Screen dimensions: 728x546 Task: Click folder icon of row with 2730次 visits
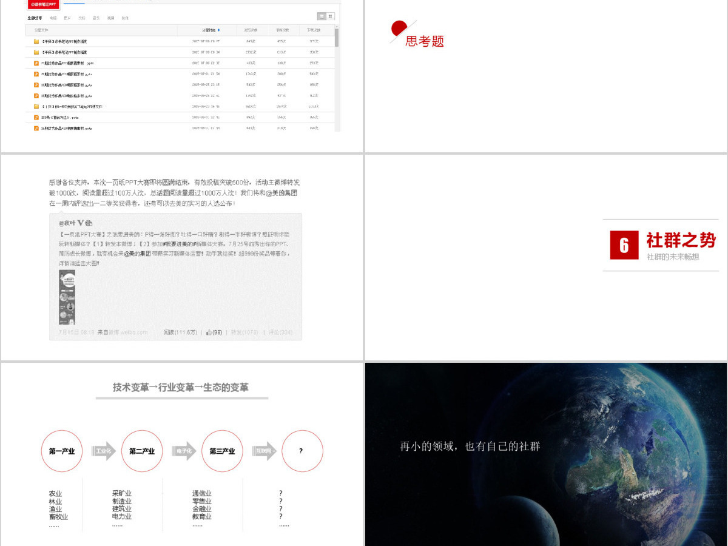coord(36,52)
